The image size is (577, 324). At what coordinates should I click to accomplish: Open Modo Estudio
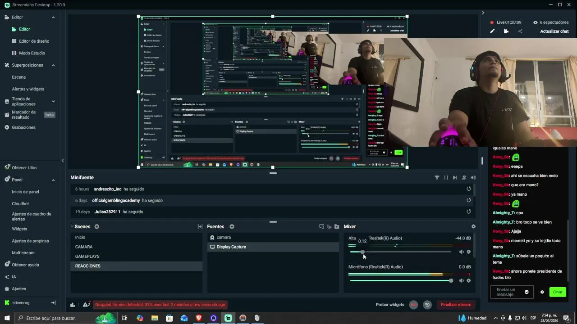pyautogui.click(x=32, y=53)
